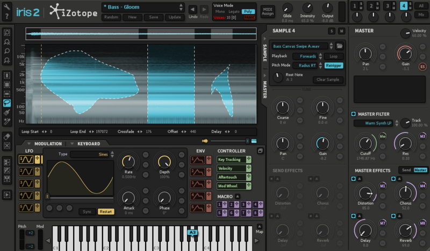Screen dimensions: 430x251
Task: Enable Poly voice mode
Action: pos(248,11)
